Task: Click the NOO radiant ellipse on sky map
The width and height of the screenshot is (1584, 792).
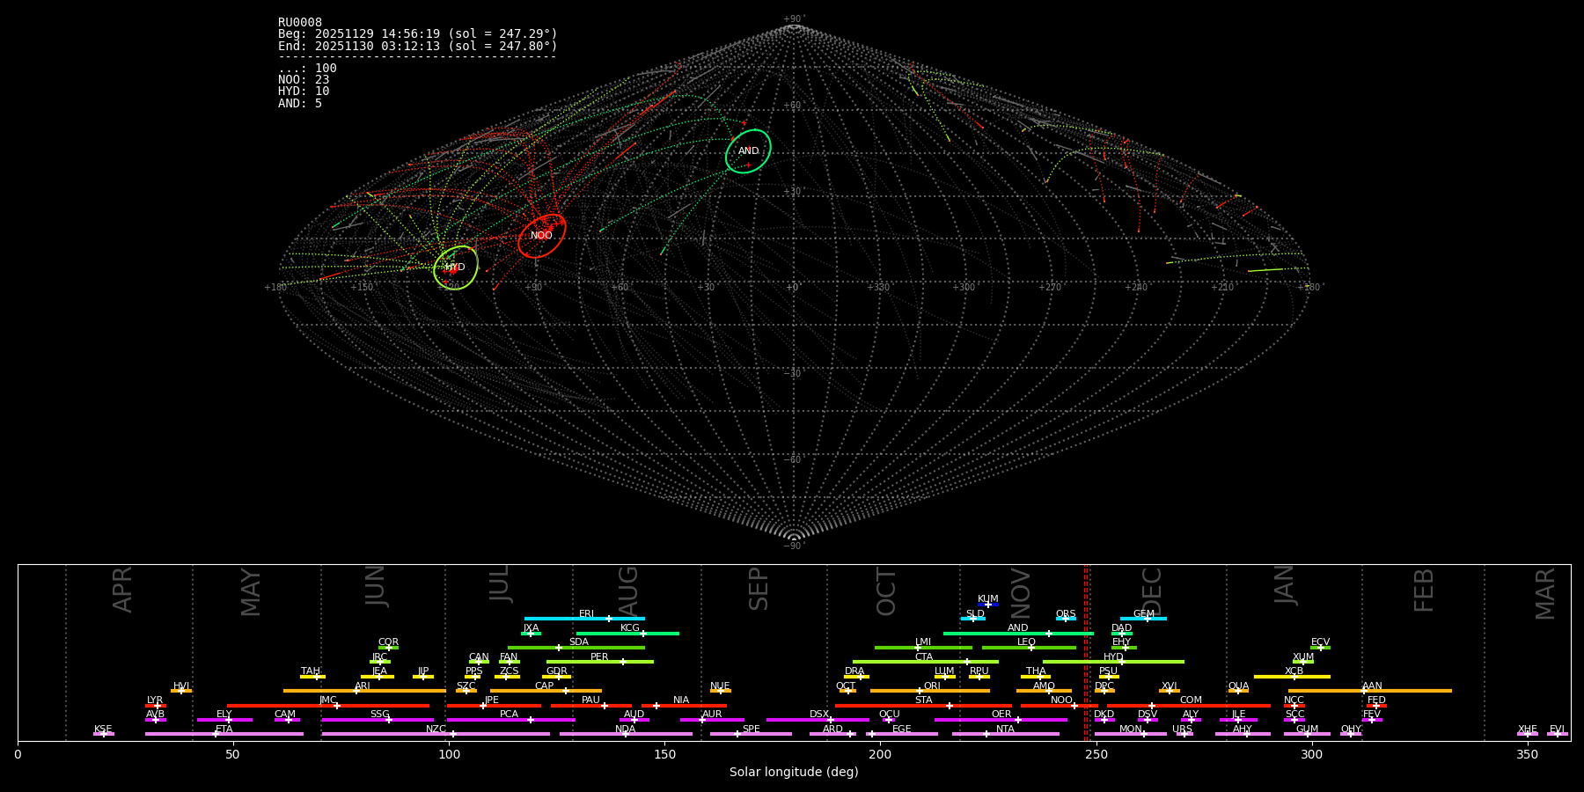Action: pos(541,236)
